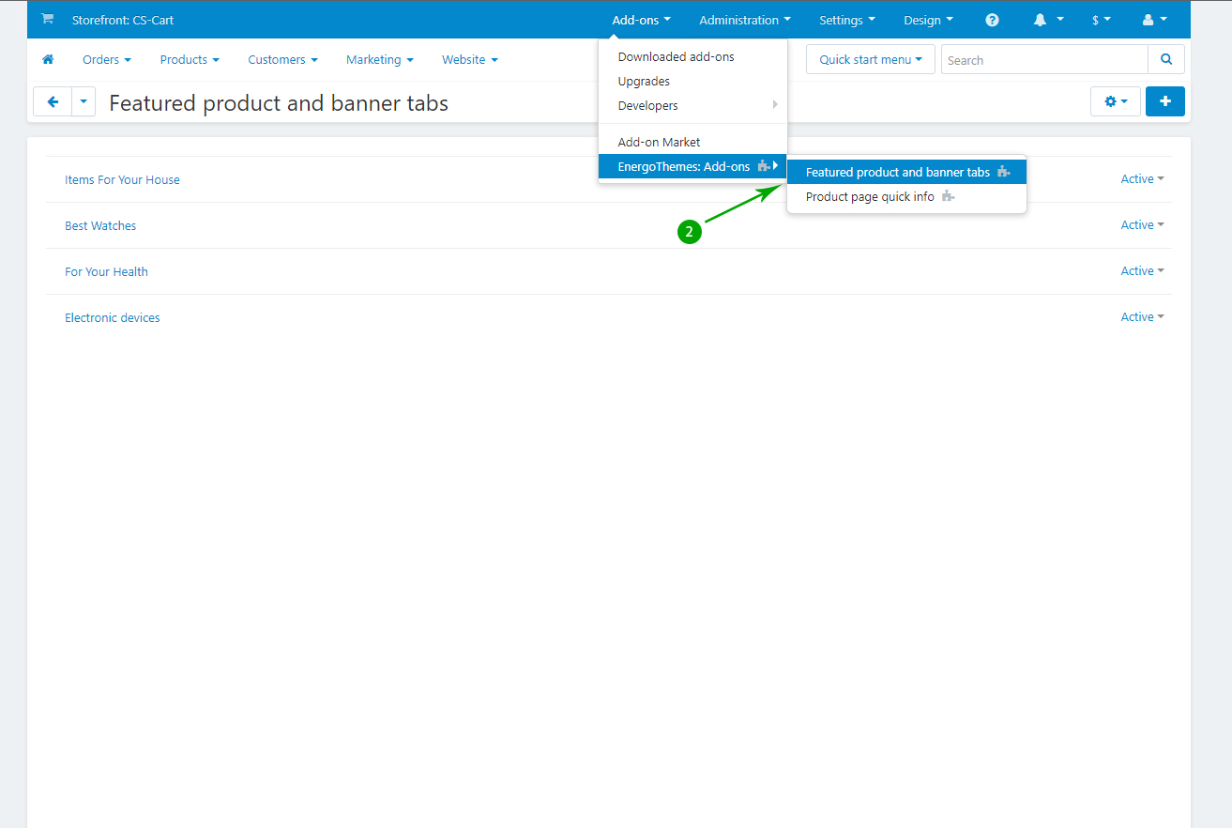Change status of Items For Your House
Screen dimensions: 1232x828
[1141, 179]
